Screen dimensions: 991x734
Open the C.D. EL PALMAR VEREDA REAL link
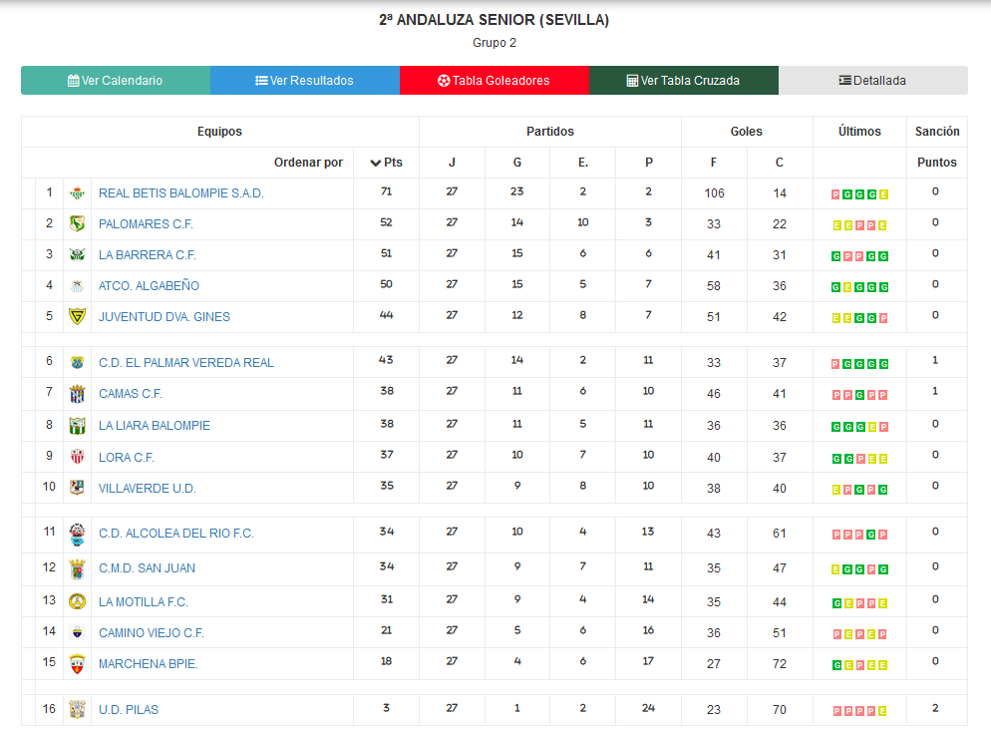[186, 363]
